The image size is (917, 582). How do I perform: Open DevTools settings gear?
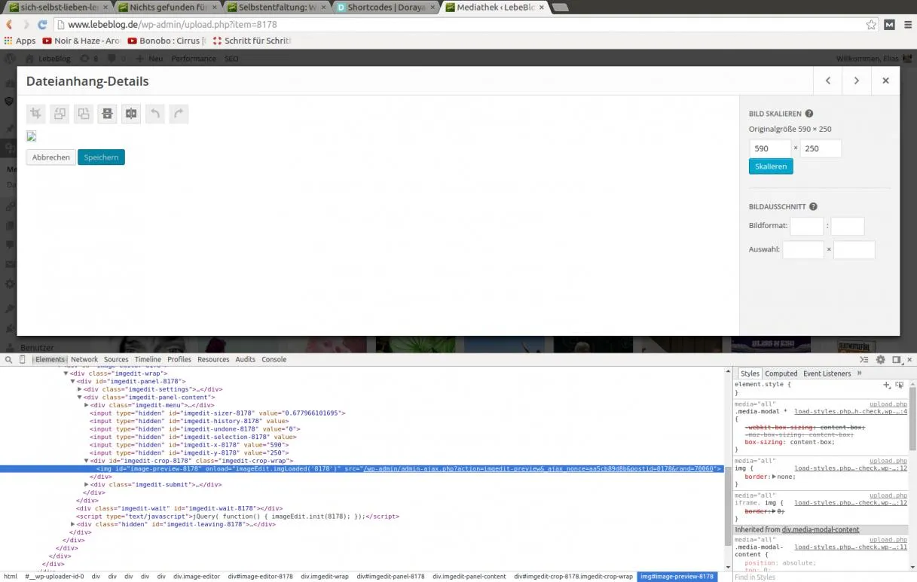coord(880,360)
